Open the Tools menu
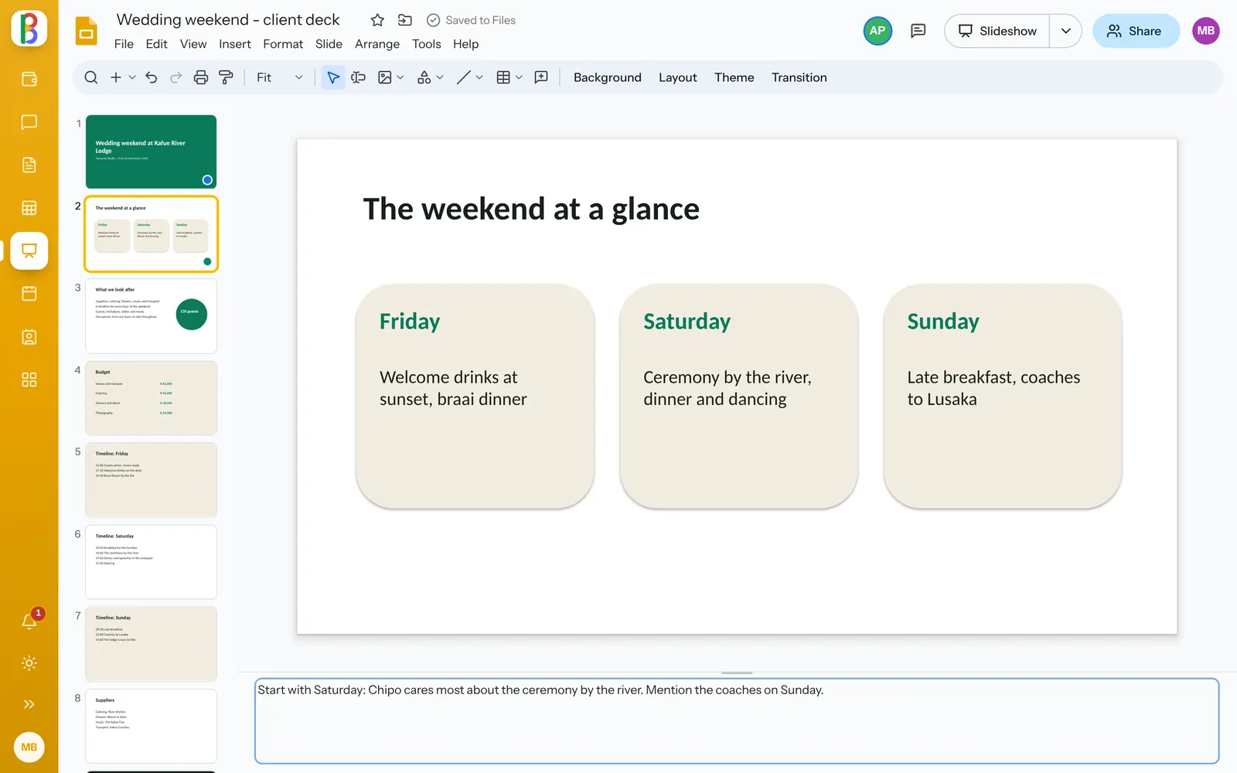 (427, 44)
